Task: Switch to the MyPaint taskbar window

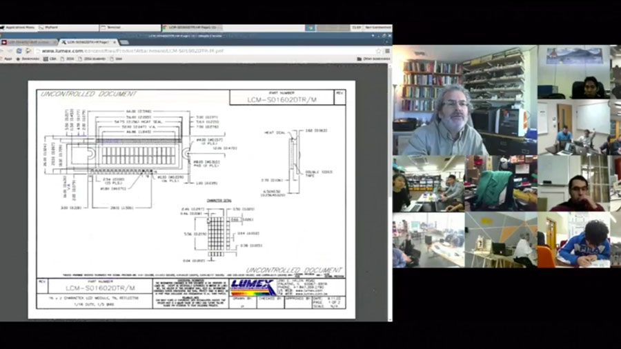Action: (x=68, y=28)
